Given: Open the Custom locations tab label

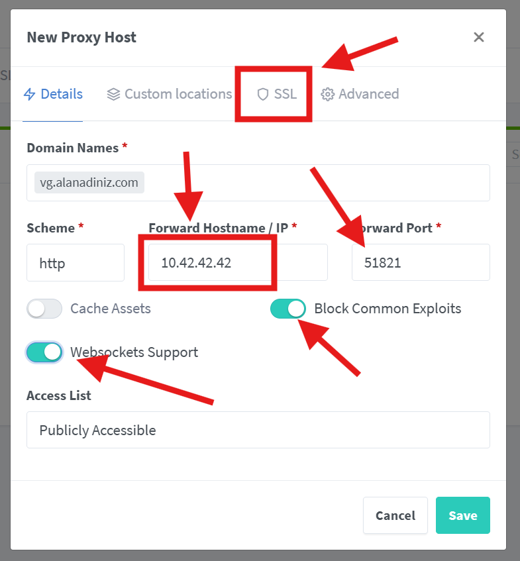Looking at the screenshot, I should 178,94.
